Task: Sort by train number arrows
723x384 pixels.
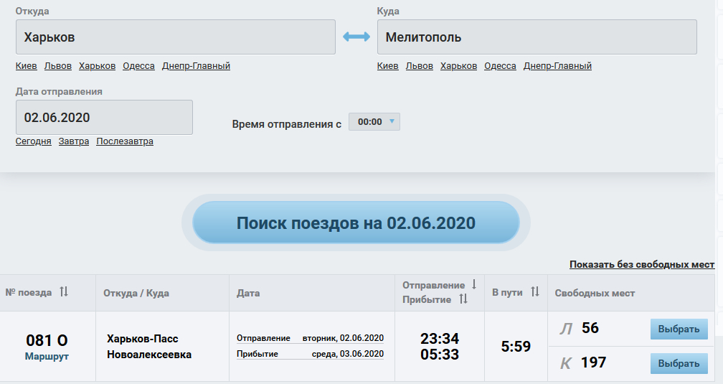Action: pos(64,291)
